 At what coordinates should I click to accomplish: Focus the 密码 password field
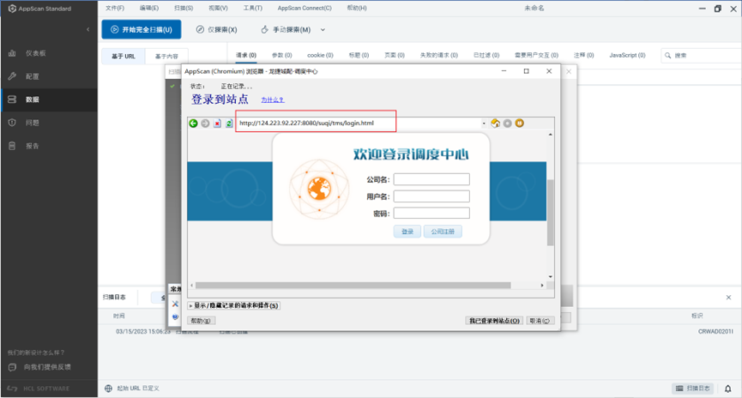[431, 214]
